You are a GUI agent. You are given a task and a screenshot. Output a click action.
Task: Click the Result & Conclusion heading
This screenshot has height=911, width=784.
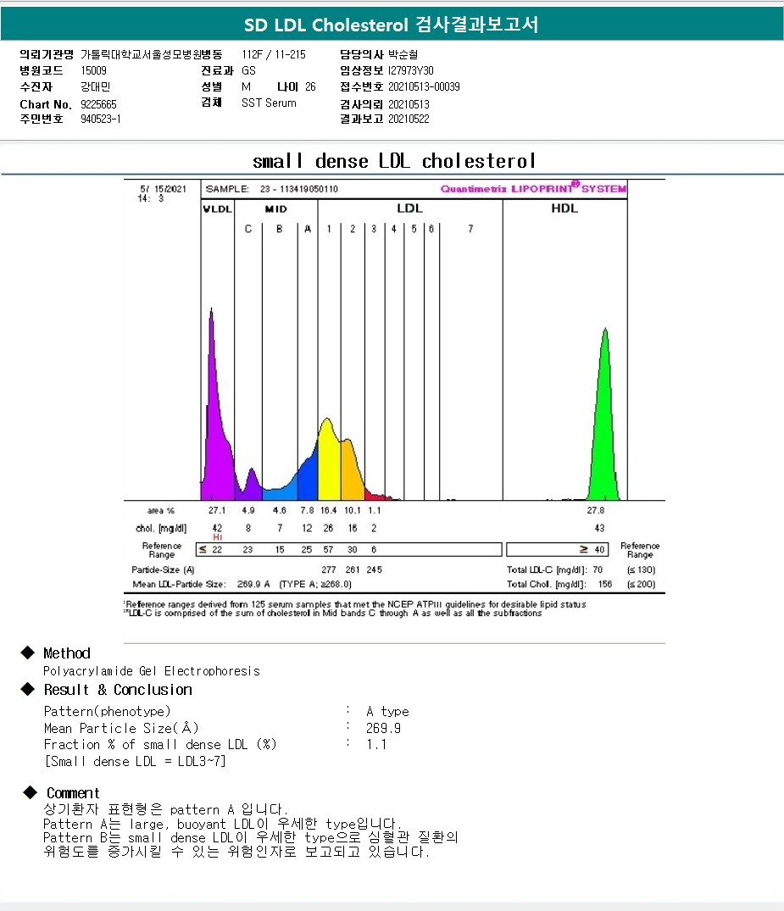[x=118, y=690]
